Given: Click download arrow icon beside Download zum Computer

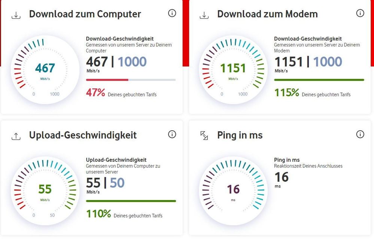Looking at the screenshot, I should [x=16, y=15].
